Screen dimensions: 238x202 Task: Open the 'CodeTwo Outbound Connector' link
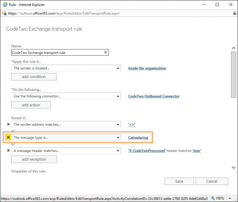click(154, 96)
